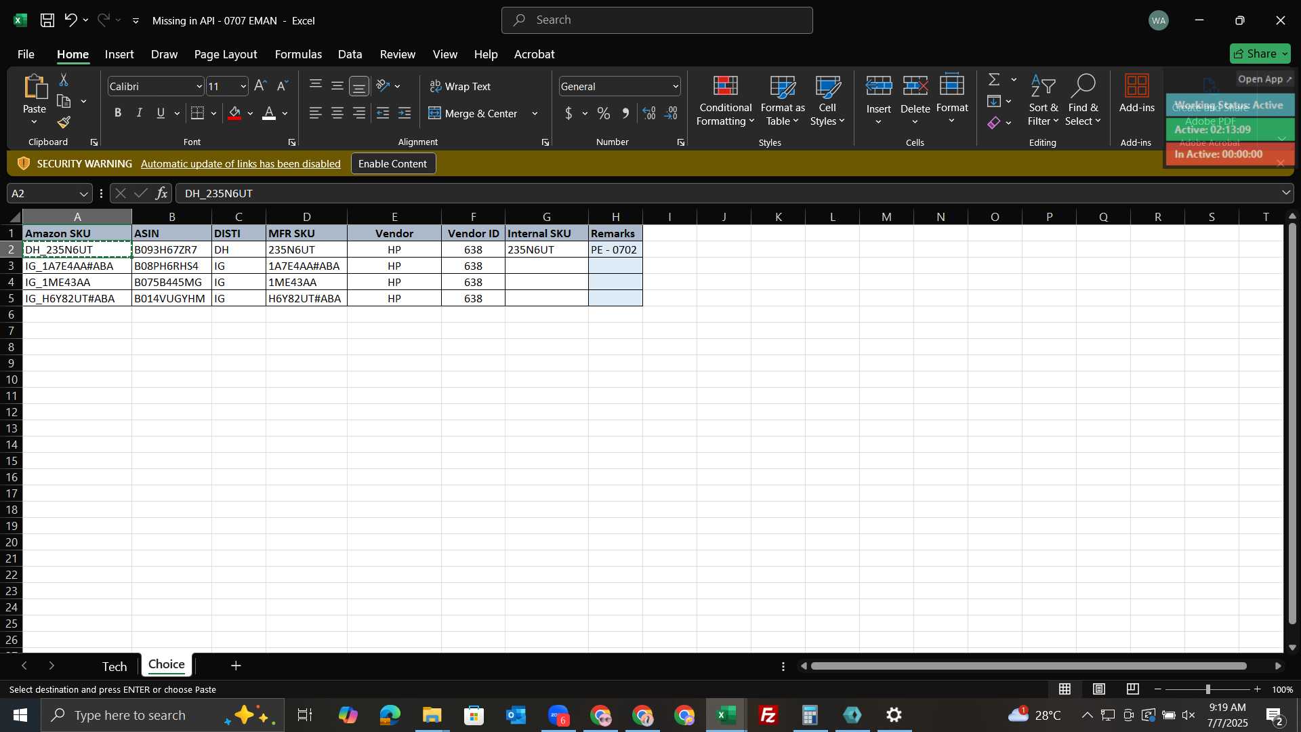Switch to the Review tab

[x=398, y=54]
